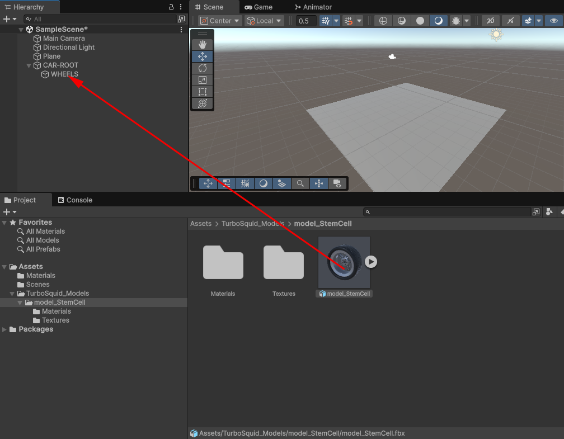Collapse the CAR-ROOT hierarchy item
The image size is (564, 439).
point(29,65)
